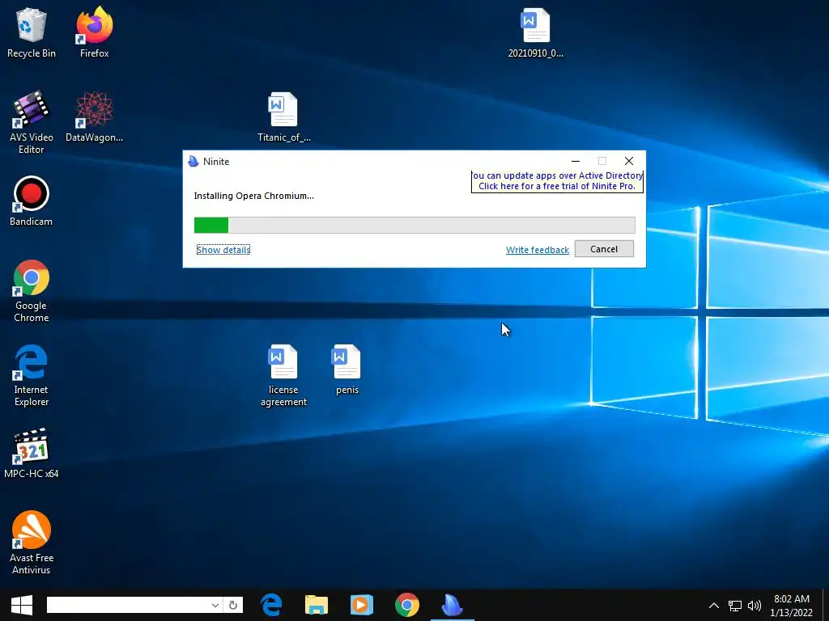Image resolution: width=829 pixels, height=621 pixels.
Task: Click the installation progress bar
Action: 414,225
